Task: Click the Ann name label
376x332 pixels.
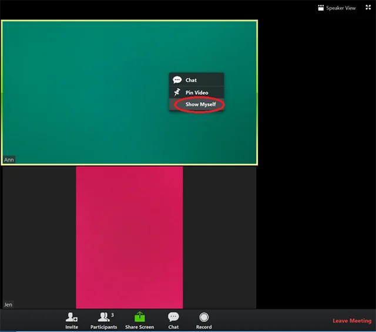Action: coord(9,160)
